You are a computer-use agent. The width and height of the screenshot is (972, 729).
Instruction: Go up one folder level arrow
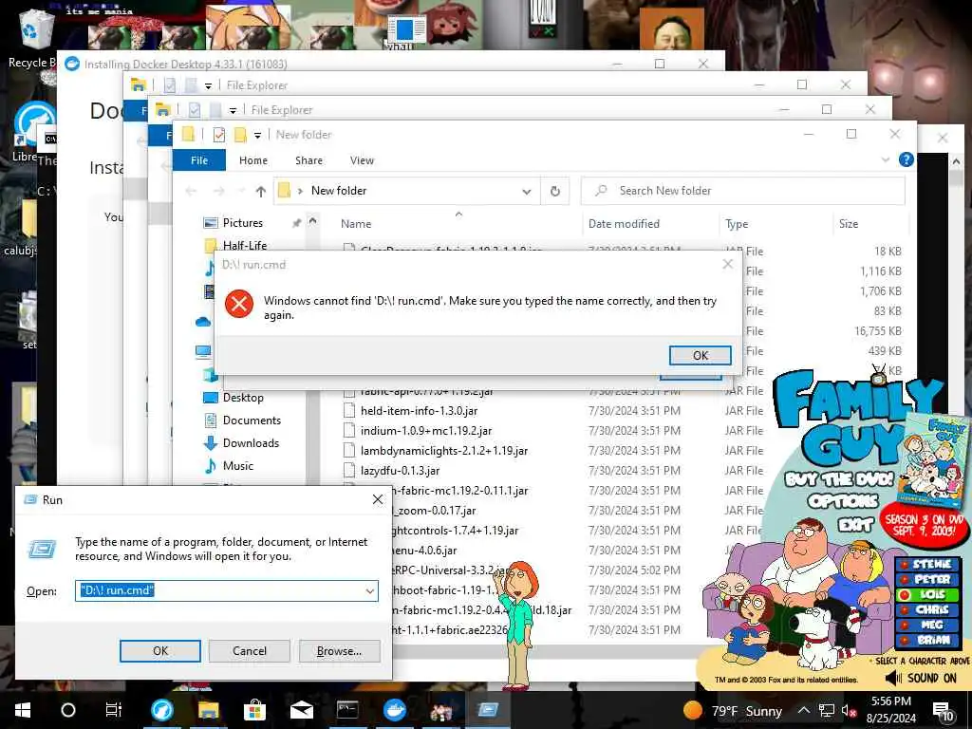click(261, 192)
